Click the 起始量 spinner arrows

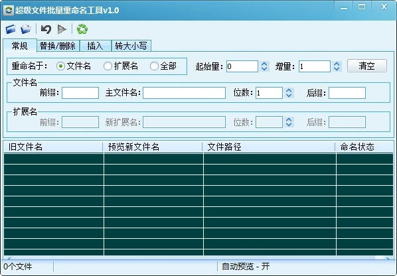click(x=264, y=66)
